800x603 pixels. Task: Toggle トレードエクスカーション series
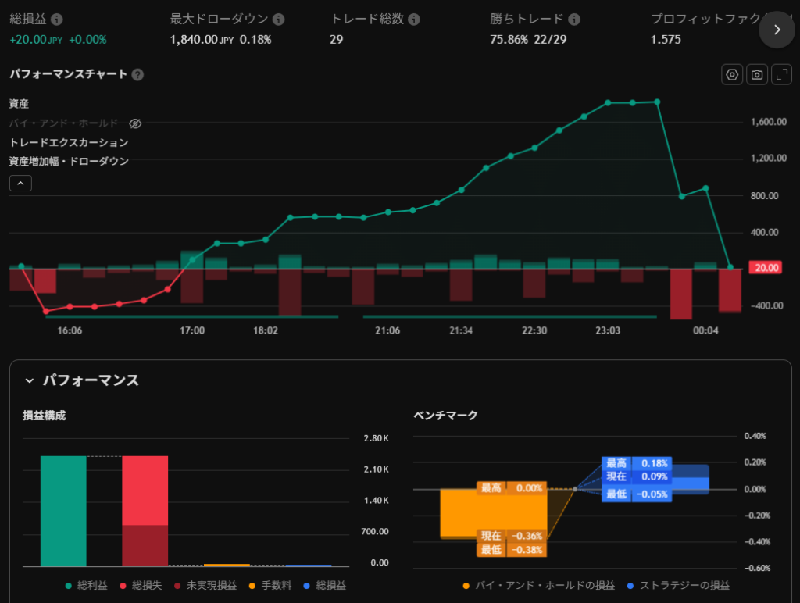[x=69, y=142]
